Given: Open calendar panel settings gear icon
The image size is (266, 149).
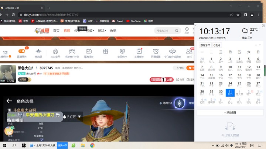Looking at the screenshot, I should 263,25.
